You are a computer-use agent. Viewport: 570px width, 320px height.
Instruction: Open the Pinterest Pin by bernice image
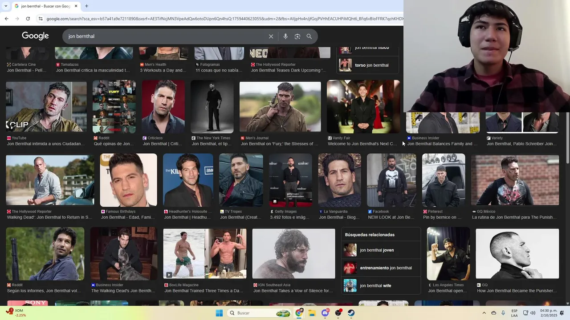[x=444, y=180]
